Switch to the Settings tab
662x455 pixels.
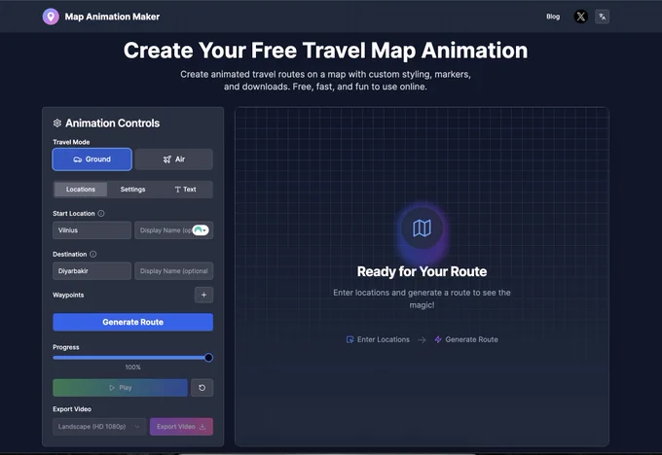click(x=132, y=190)
